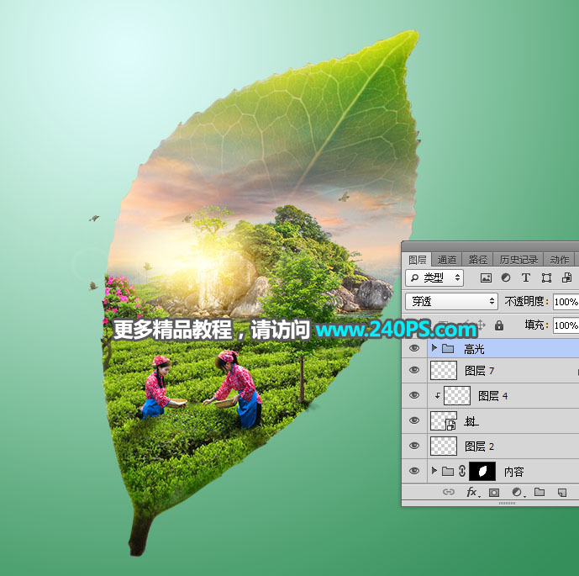Image resolution: width=579 pixels, height=576 pixels.
Task: Select the layer named 树
Action: coord(471,420)
